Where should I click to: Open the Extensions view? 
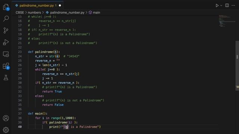pyautogui.click(x=6, y=66)
